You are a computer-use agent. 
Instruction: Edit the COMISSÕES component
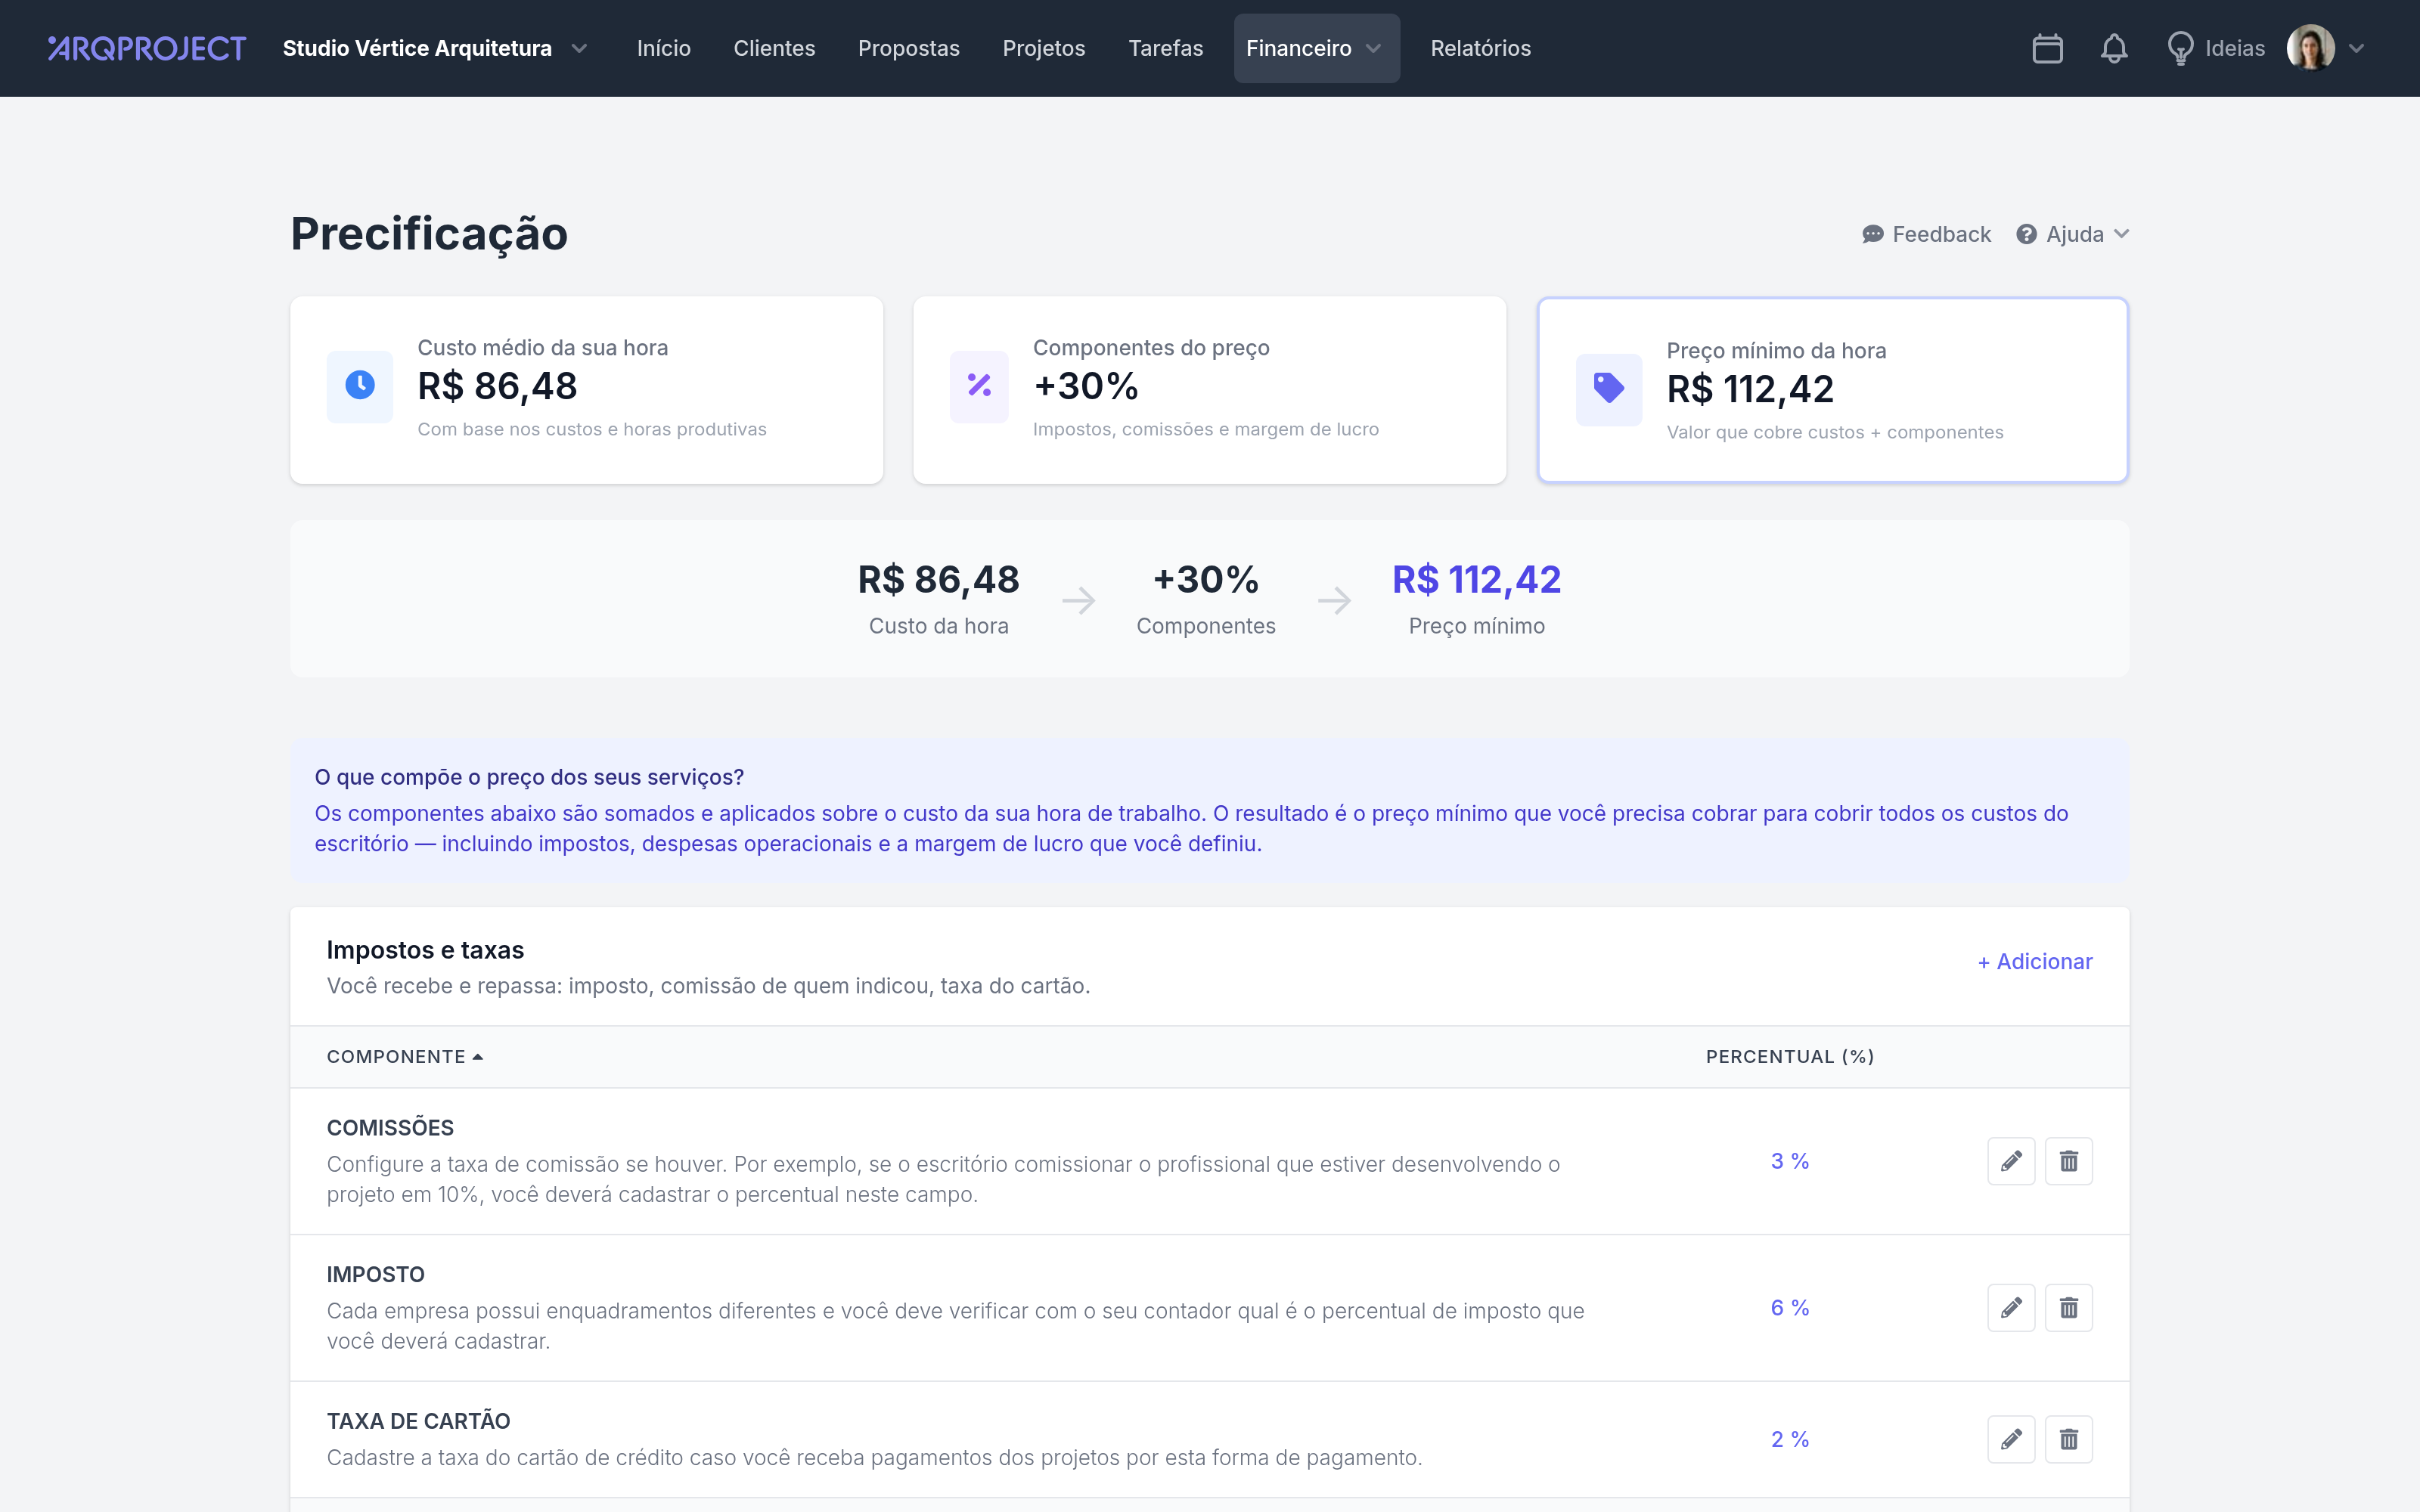[x=2011, y=1161]
